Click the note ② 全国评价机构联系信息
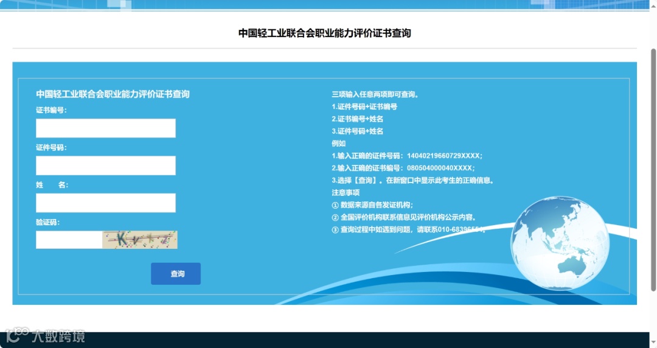 point(405,217)
